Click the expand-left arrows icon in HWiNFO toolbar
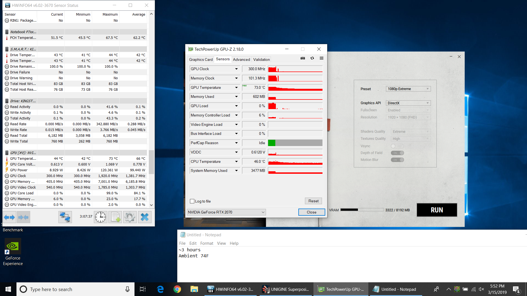527x296 pixels. [10, 217]
